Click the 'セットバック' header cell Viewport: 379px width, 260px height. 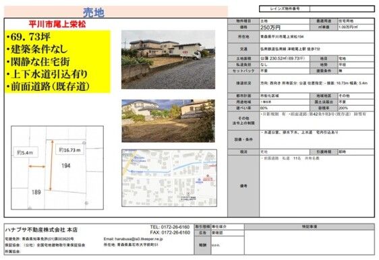pyautogui.click(x=243, y=71)
